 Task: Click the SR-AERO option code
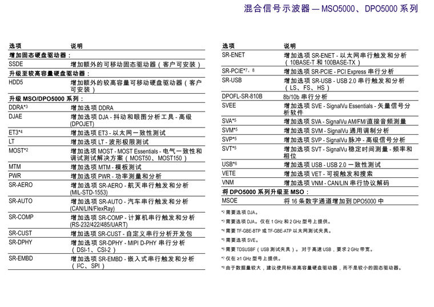[21, 185]
